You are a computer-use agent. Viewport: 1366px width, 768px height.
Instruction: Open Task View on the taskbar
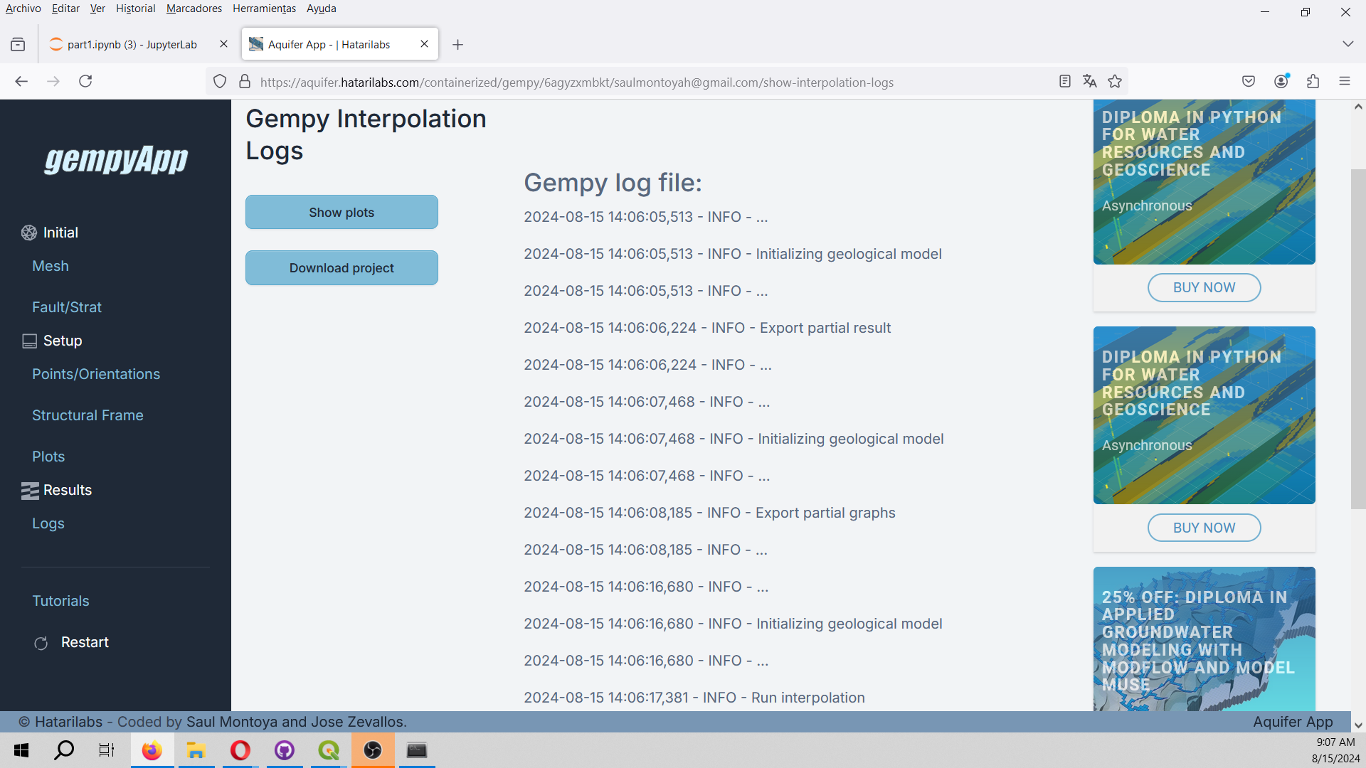[x=107, y=750]
